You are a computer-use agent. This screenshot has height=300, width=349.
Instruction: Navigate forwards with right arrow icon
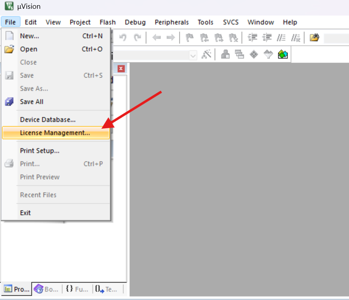pyautogui.click(x=171, y=37)
